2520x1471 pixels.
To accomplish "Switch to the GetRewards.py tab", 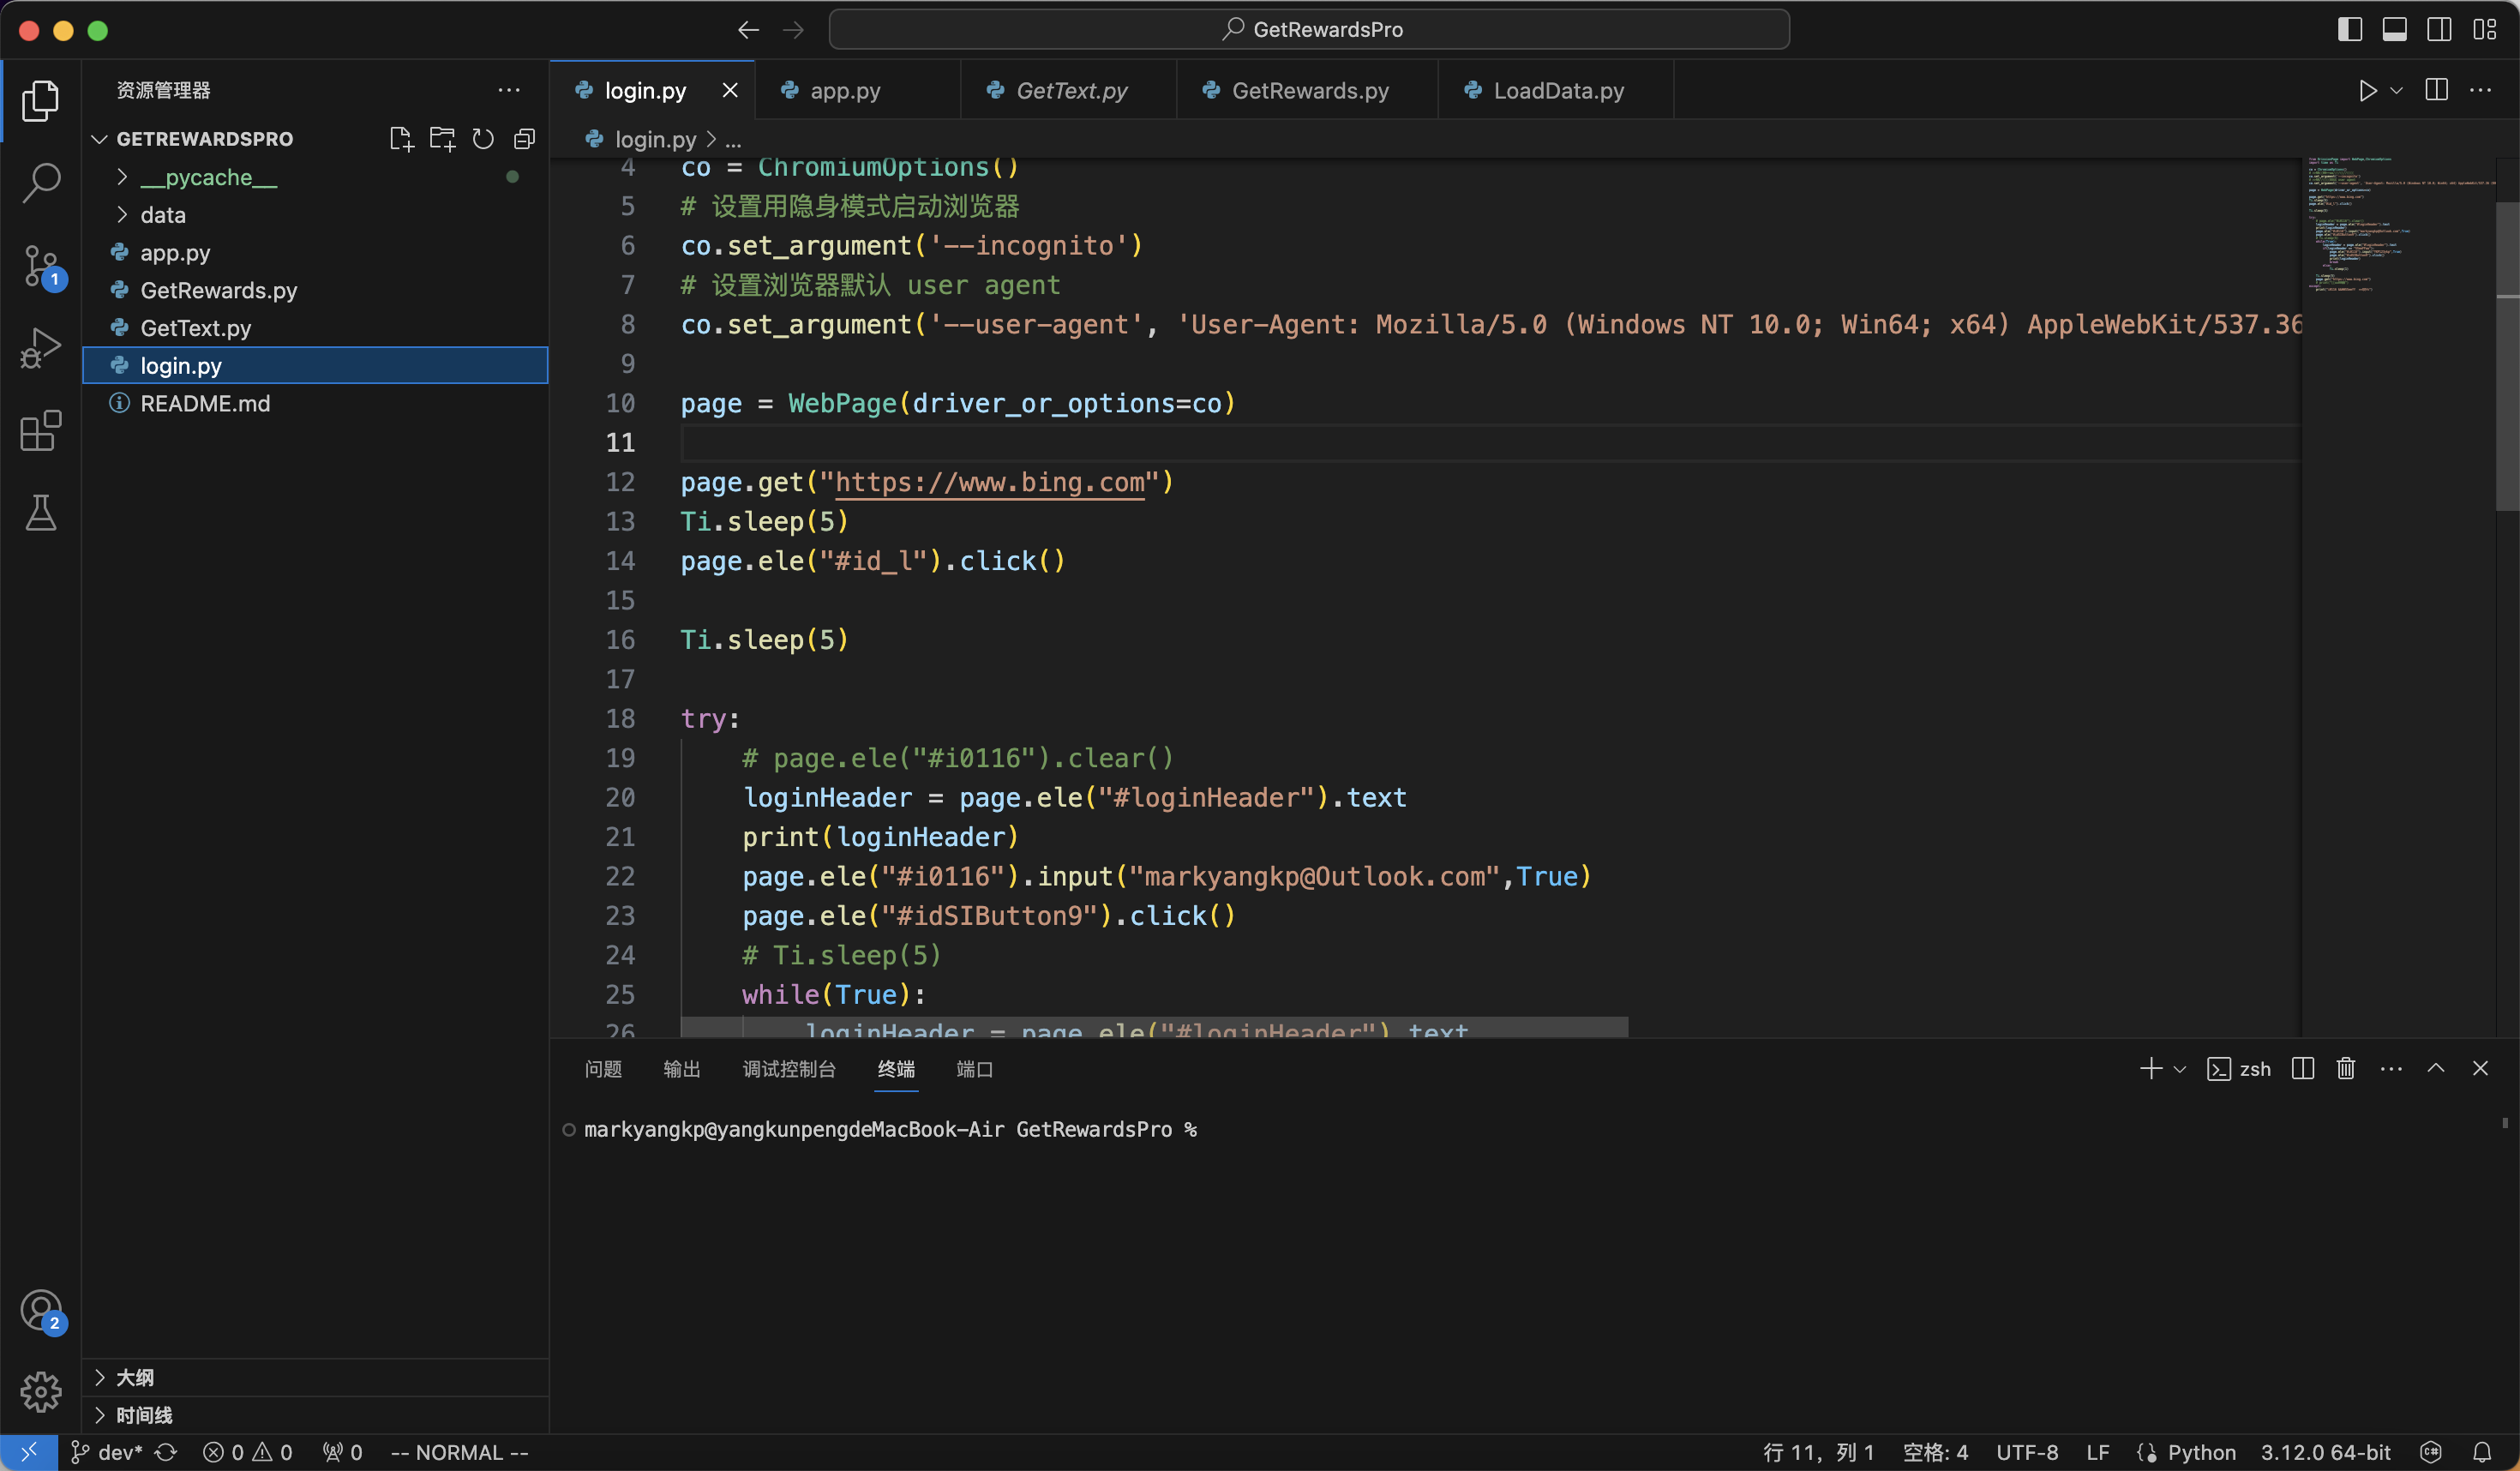I will (1307, 90).
